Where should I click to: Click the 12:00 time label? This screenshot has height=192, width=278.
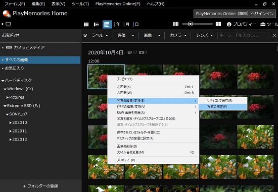(x=94, y=61)
